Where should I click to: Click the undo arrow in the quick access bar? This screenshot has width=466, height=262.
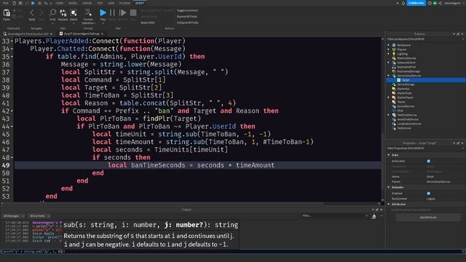pyautogui.click(x=45, y=3)
